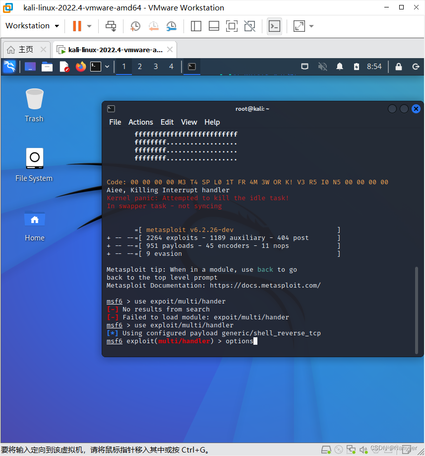Toggle the console view button
425x456 pixels.
pos(274,26)
